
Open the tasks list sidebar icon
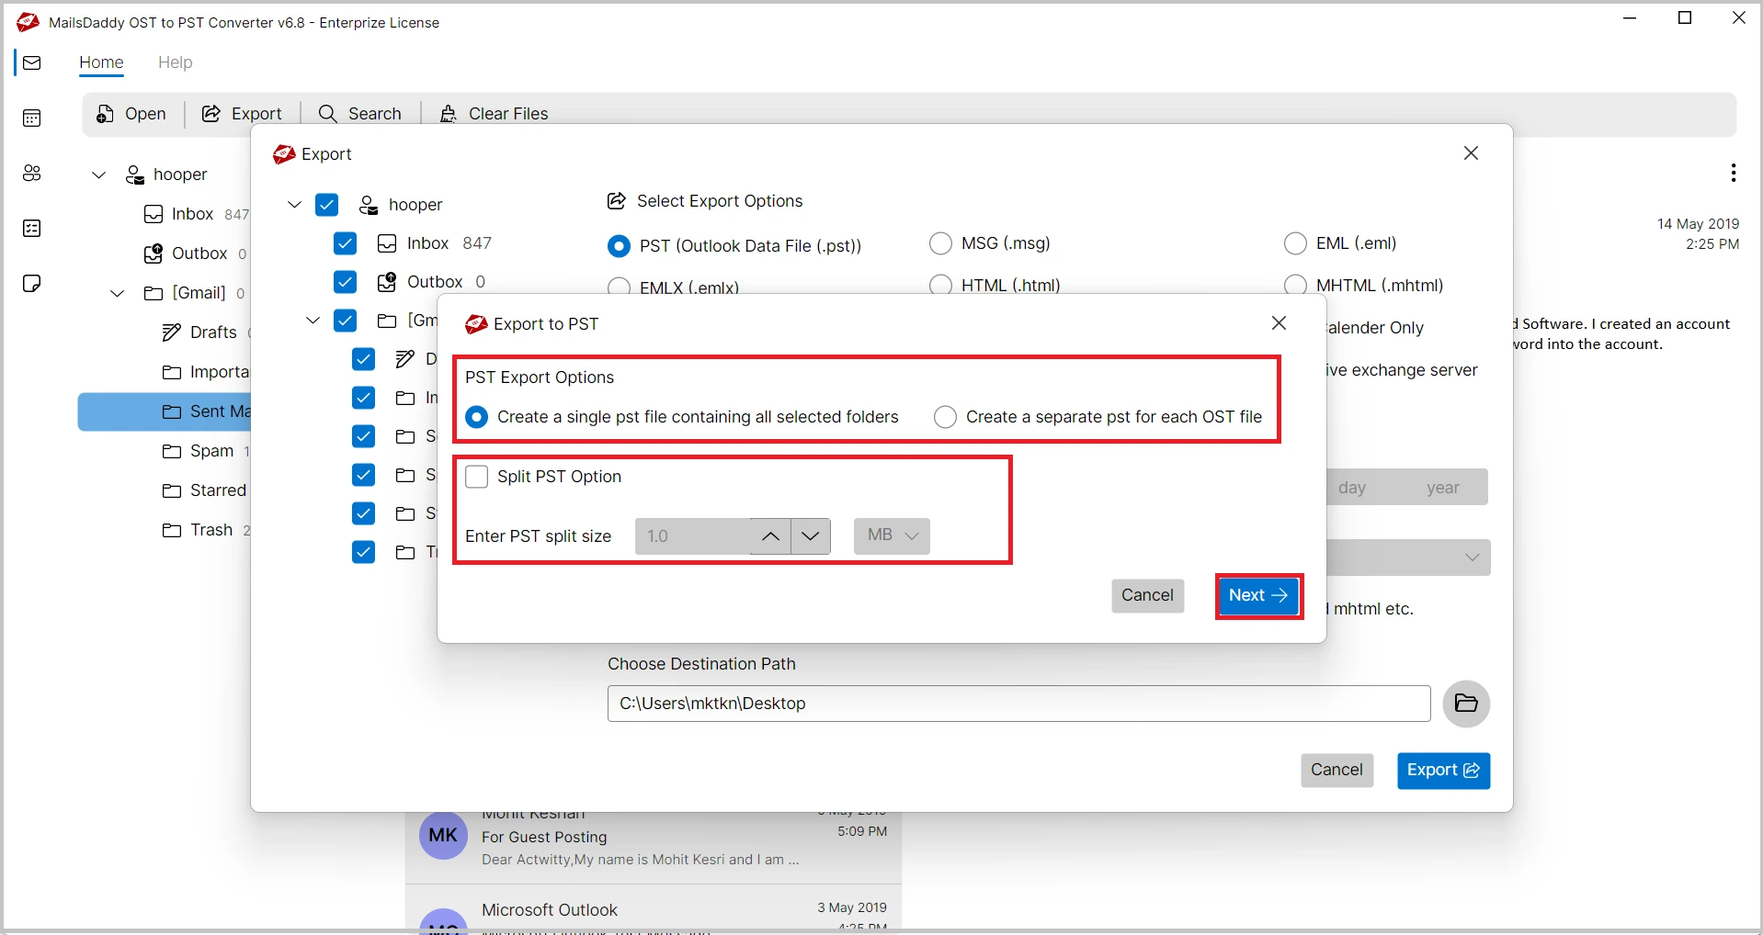tap(32, 229)
